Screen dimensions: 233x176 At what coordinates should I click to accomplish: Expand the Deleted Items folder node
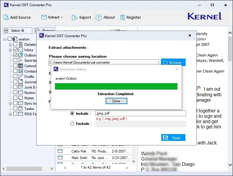coord(10,45)
